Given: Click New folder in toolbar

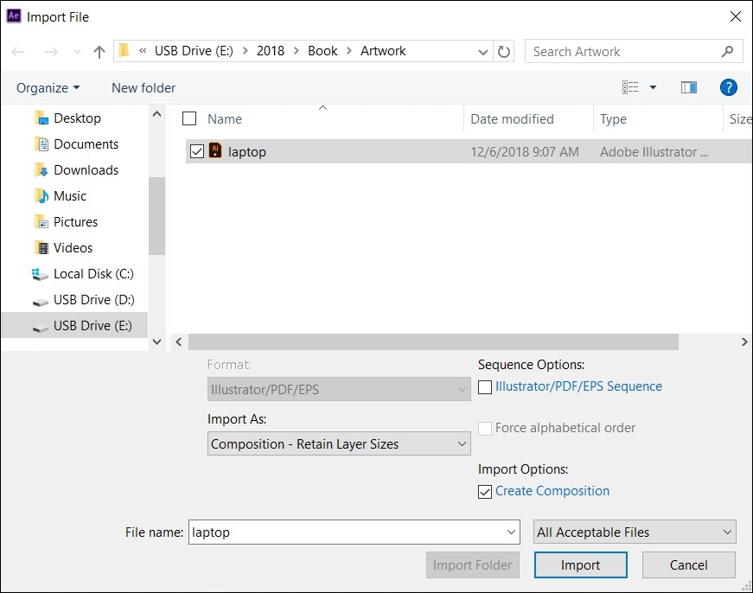Looking at the screenshot, I should [144, 88].
